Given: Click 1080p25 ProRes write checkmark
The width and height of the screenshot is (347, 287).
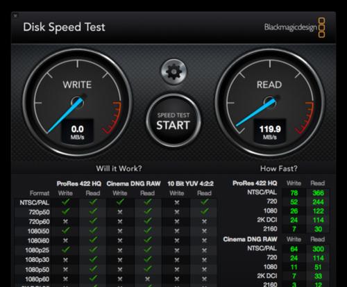Looking at the screenshot, I should [66, 249].
